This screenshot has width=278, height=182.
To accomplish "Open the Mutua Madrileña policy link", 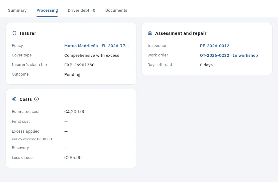I will coord(96,46).
